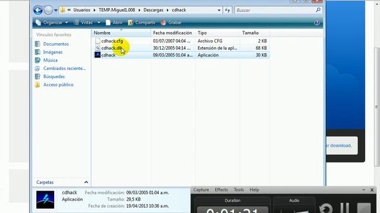Open Documentos favorite link
The height and width of the screenshot is (213, 380).
[56, 44]
